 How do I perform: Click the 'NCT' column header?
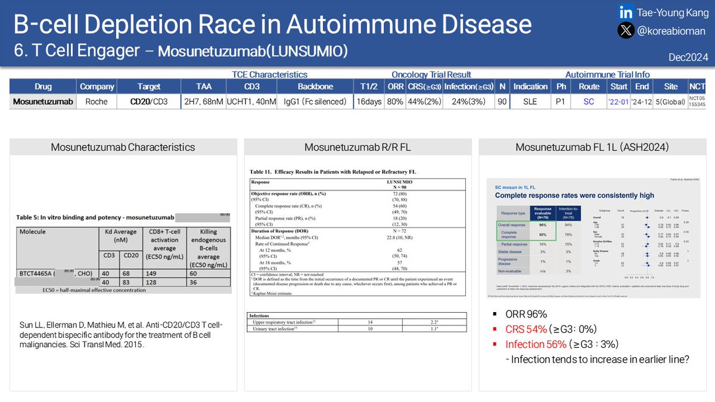697,86
